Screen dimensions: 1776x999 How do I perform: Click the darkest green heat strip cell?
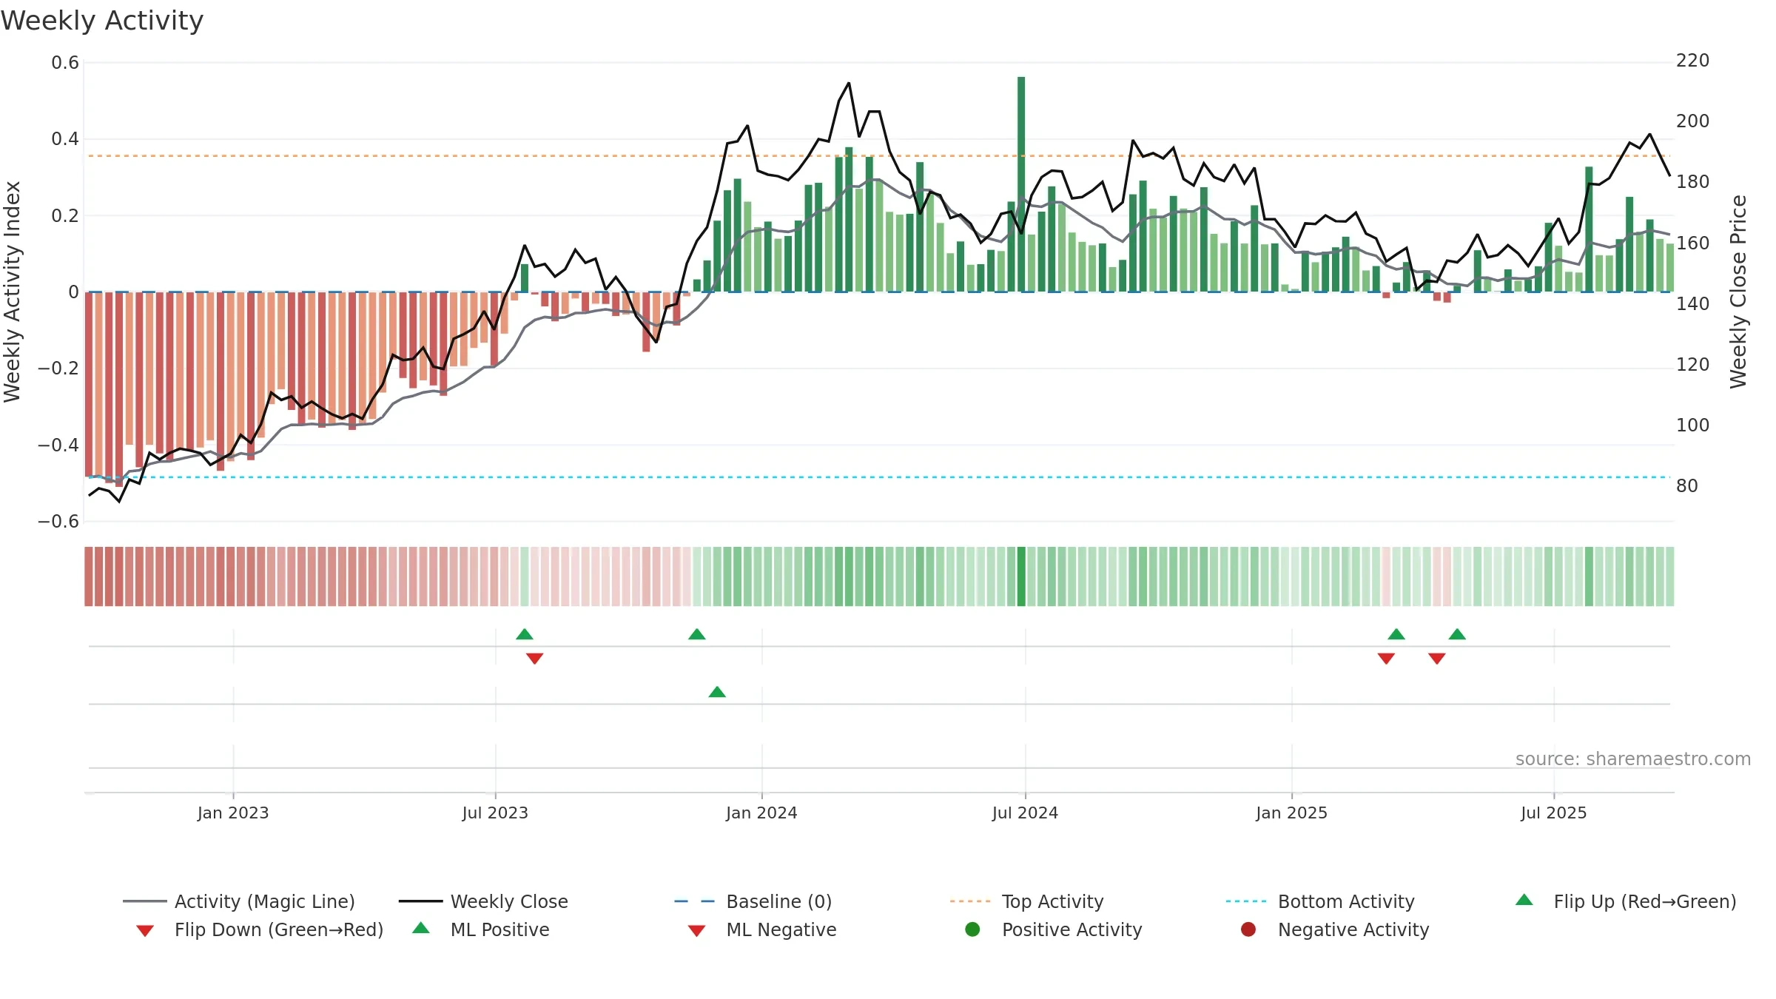coord(1021,576)
